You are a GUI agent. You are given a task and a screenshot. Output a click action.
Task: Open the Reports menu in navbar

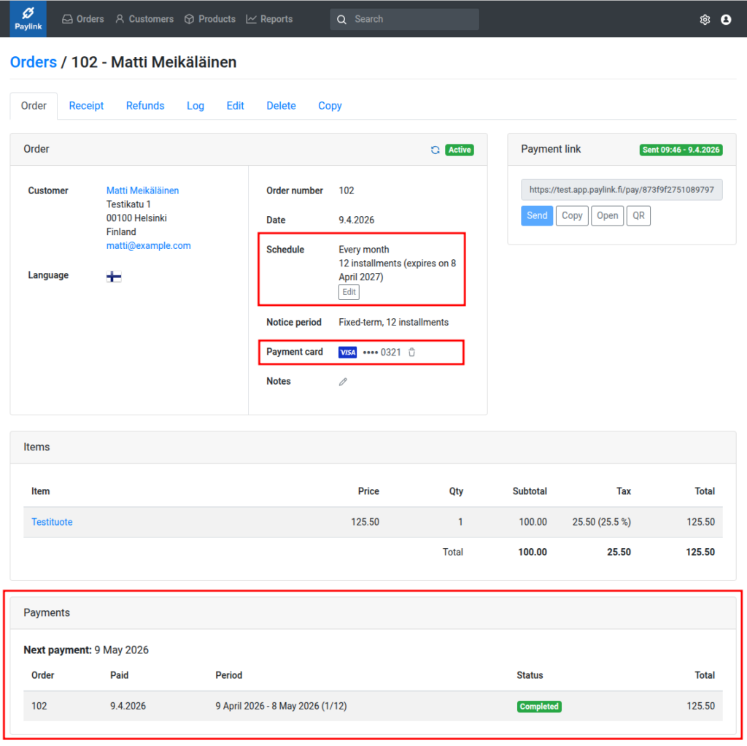pyautogui.click(x=269, y=19)
